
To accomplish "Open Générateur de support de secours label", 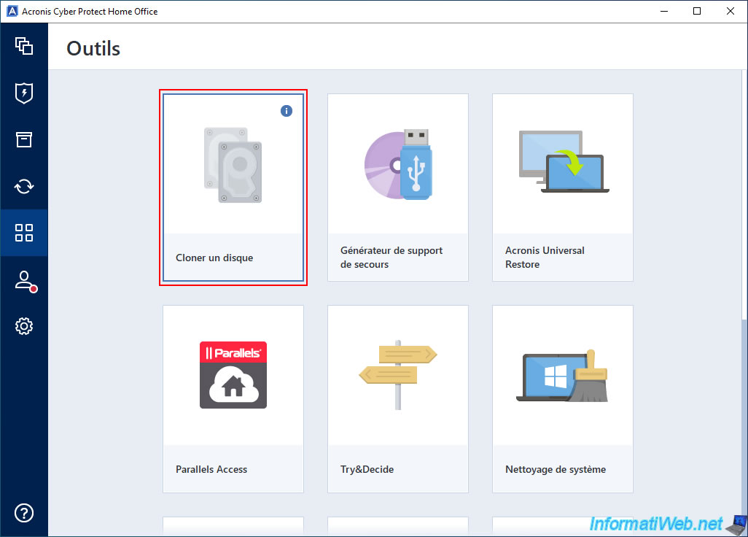I will tap(391, 258).
